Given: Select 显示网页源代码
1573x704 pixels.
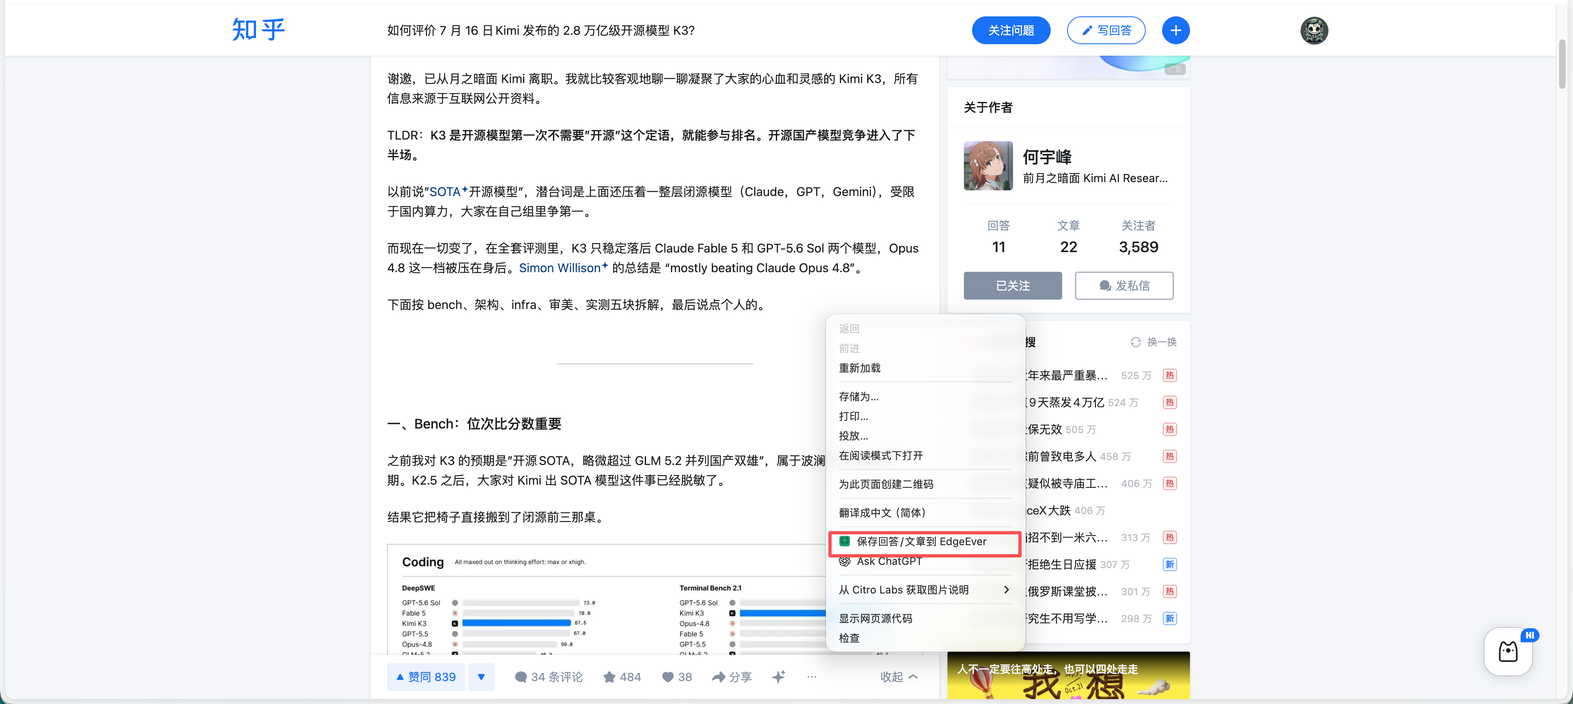Looking at the screenshot, I should click(925, 618).
